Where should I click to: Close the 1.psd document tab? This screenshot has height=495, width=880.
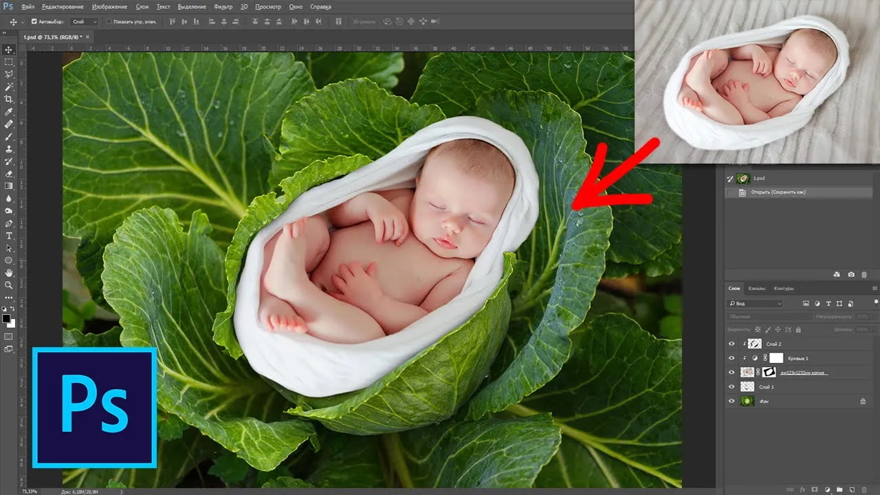87,36
